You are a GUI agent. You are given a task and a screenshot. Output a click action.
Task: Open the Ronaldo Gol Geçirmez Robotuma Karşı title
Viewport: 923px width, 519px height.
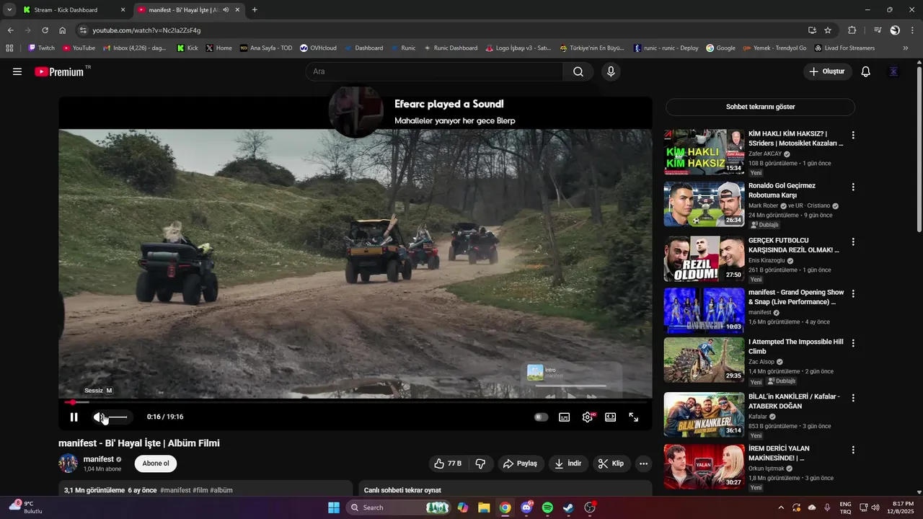pos(782,190)
